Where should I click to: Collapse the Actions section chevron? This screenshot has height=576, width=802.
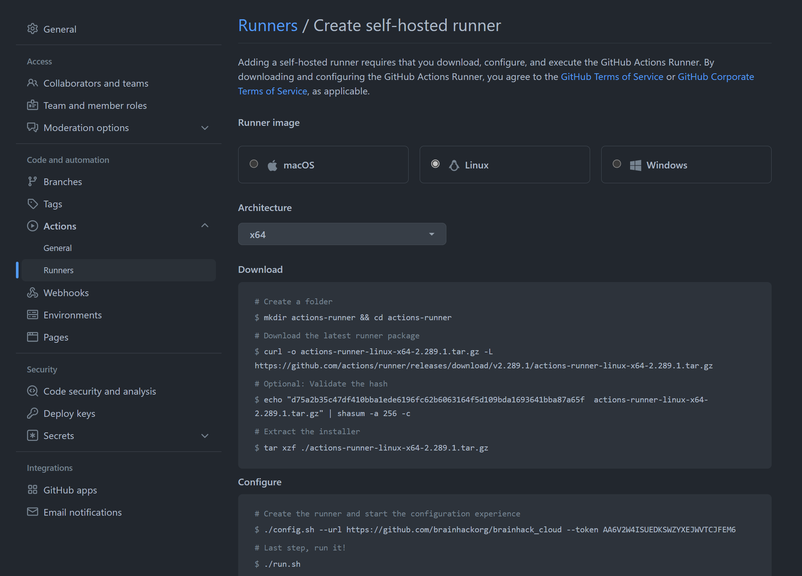click(205, 225)
